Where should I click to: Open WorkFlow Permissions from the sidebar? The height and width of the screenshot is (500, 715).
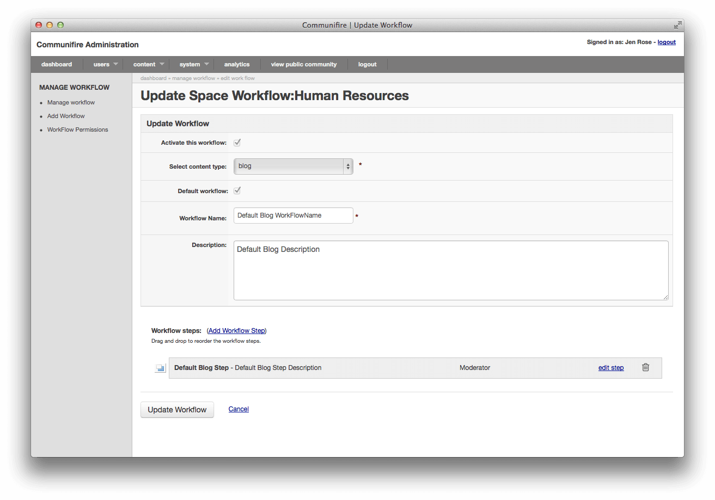point(77,129)
